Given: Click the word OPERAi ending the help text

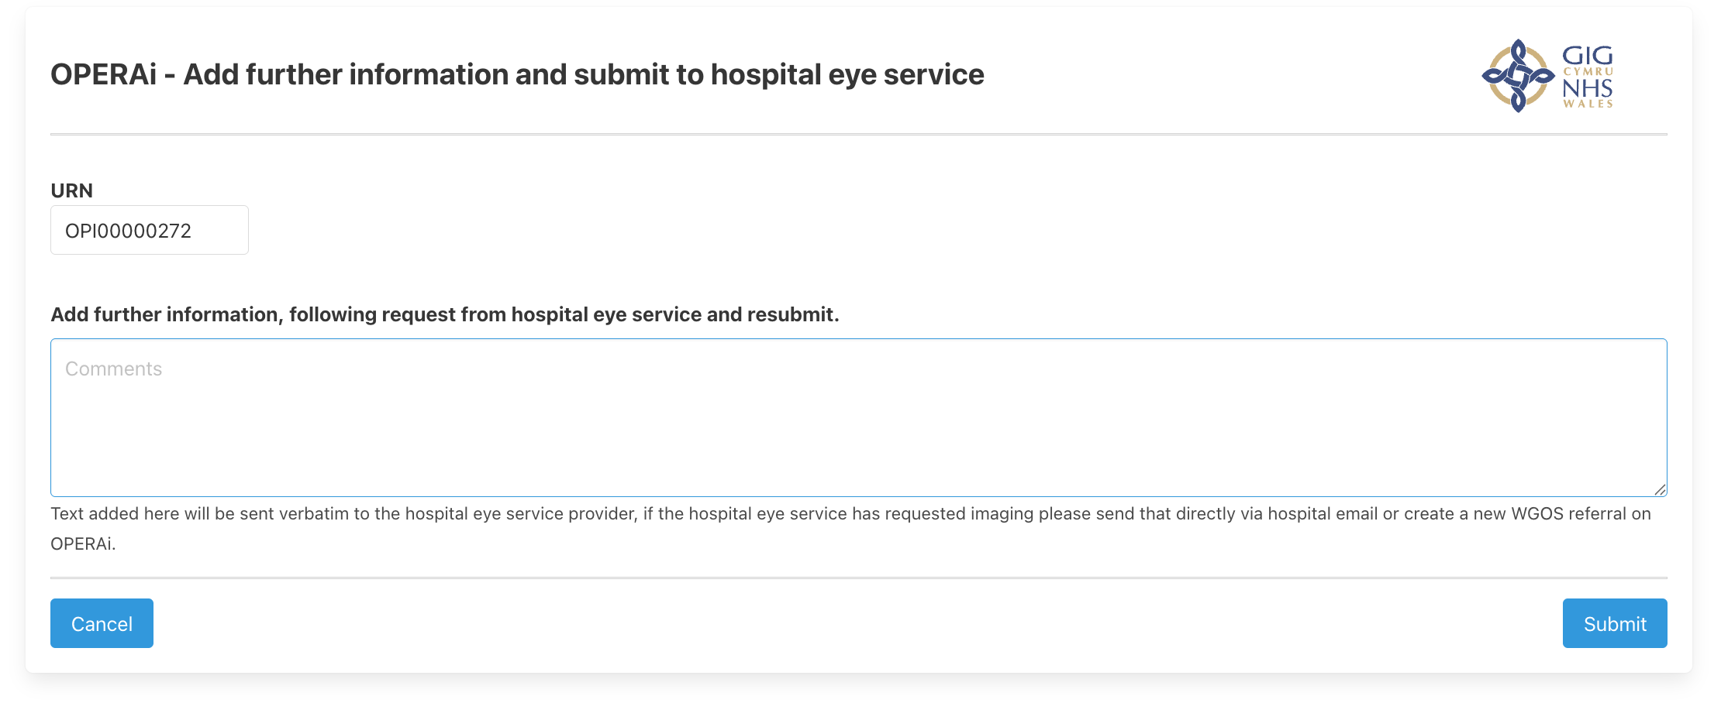Looking at the screenshot, I should (x=82, y=544).
